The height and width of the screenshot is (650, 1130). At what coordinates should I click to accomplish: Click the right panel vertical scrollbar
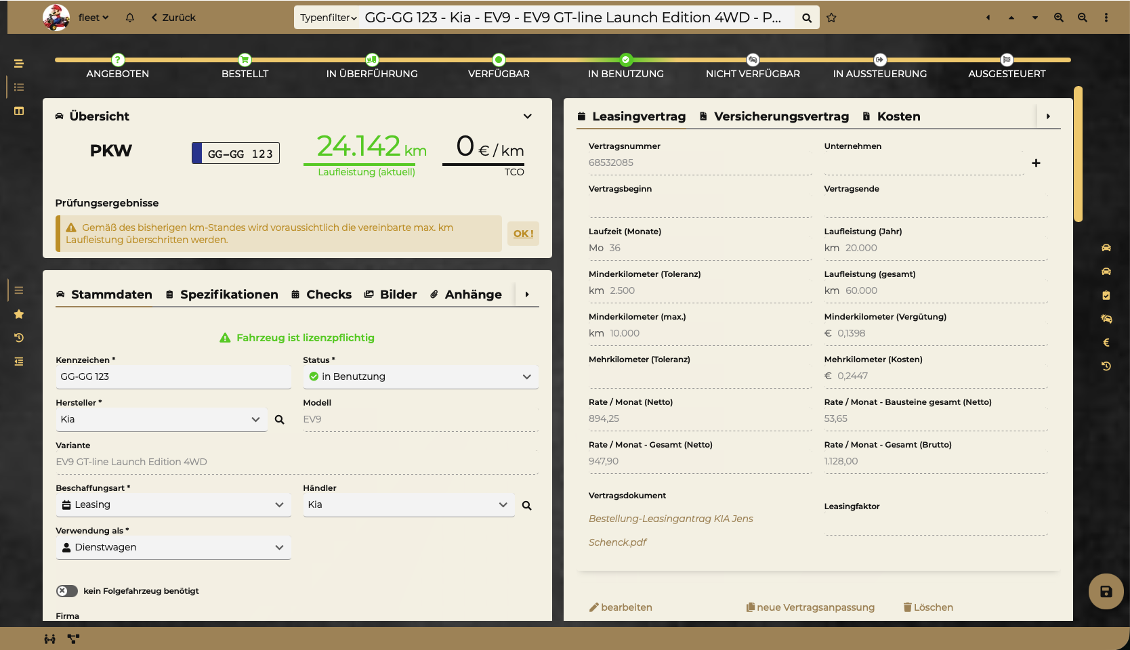[1078, 154]
